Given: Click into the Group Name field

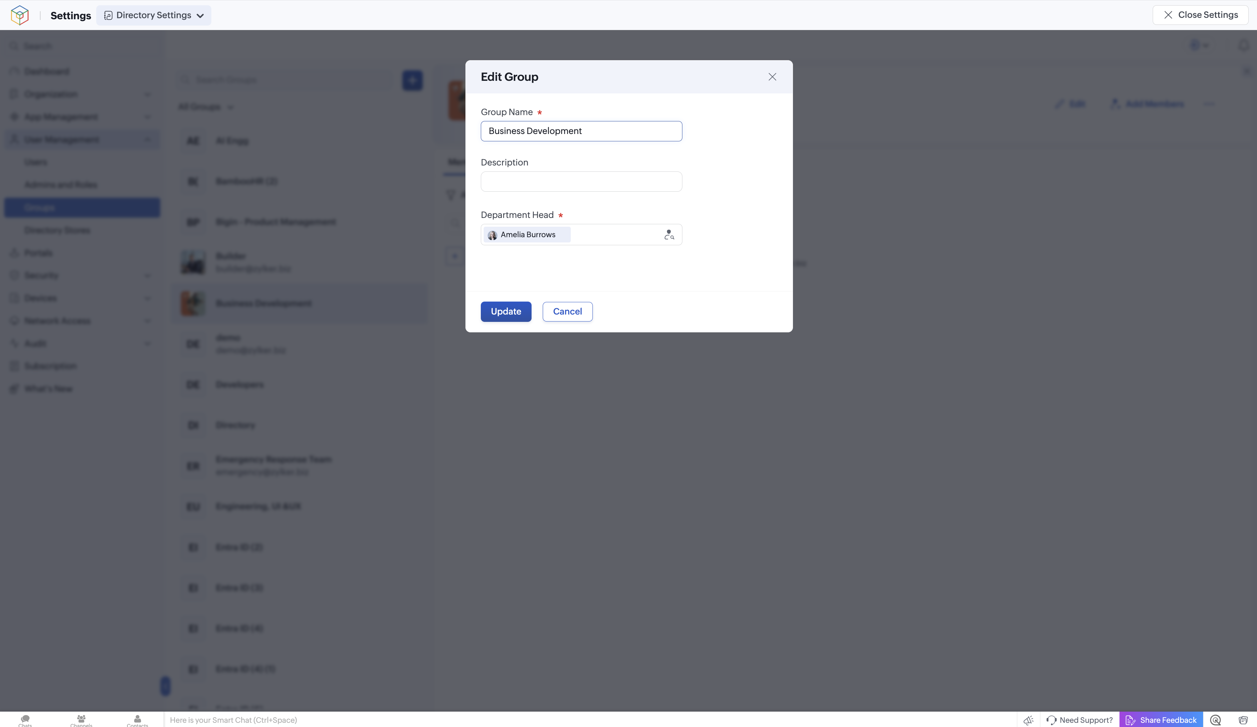Looking at the screenshot, I should 581,131.
